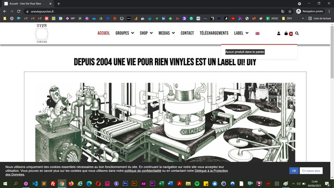The image size is (334, 188).
Task: Open the Téléchargements page
Action: click(214, 33)
